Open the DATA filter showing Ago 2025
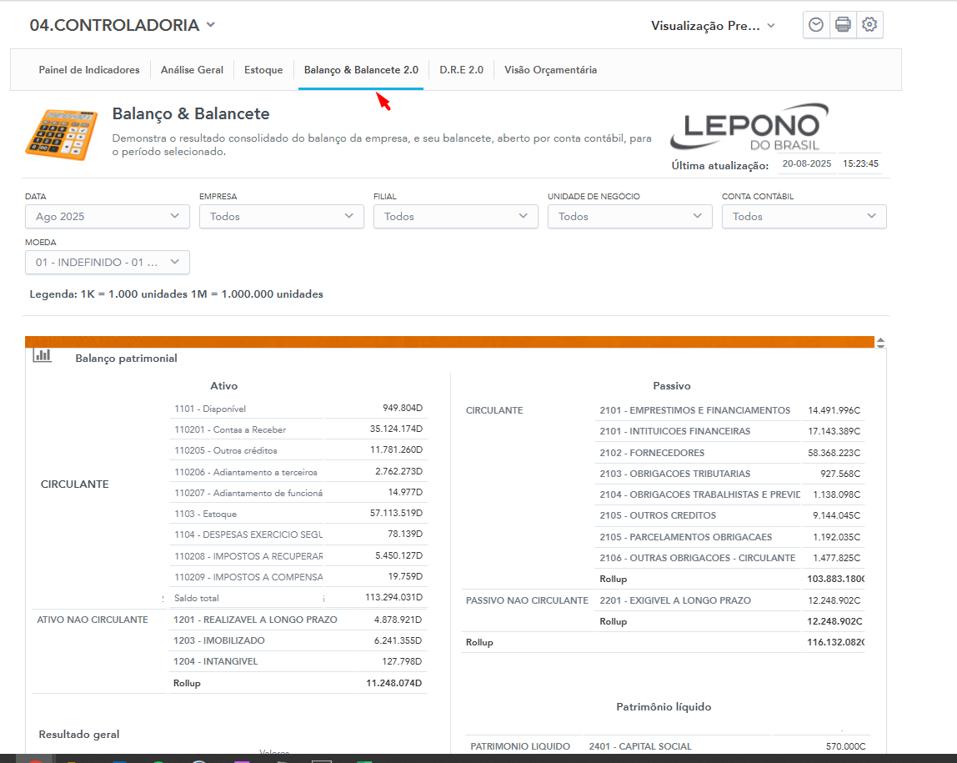957x763 pixels. [108, 216]
